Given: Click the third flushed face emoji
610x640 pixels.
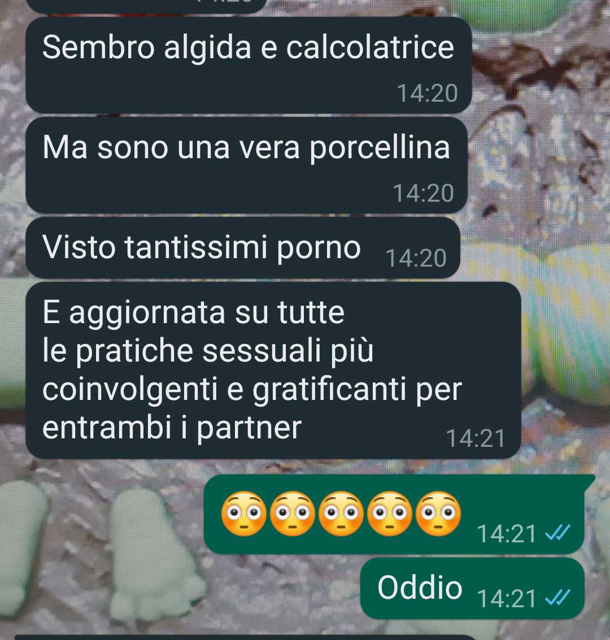Looking at the screenshot, I should tap(341, 514).
